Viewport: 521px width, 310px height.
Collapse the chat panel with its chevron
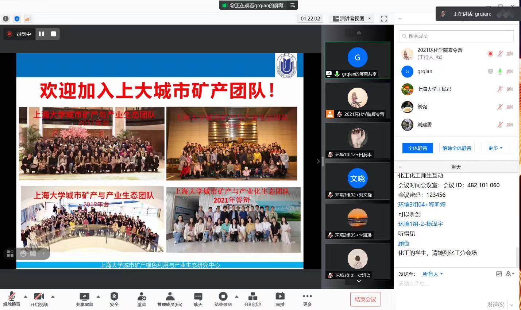[x=400, y=167]
